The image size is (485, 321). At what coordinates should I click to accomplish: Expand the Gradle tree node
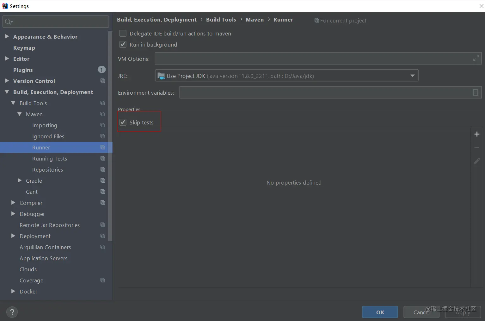click(x=20, y=180)
